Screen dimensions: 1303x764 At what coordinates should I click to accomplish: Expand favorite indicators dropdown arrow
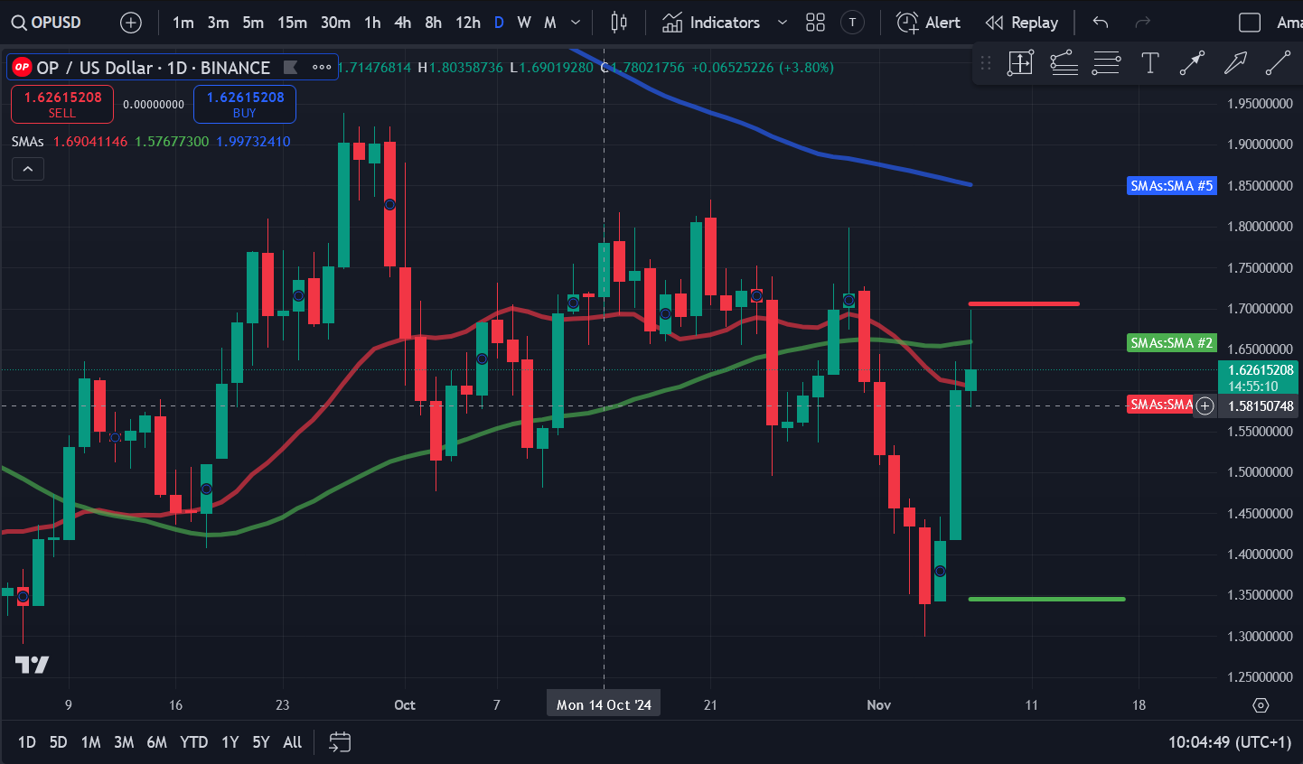(783, 23)
